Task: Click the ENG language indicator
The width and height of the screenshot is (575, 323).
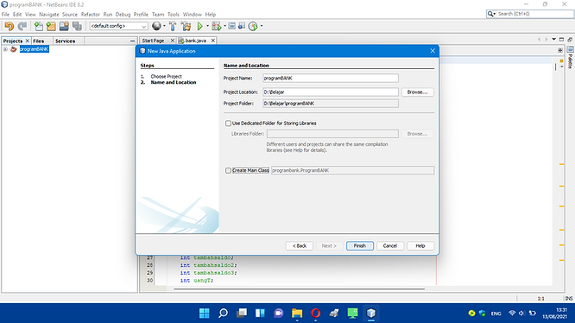Action: point(496,313)
